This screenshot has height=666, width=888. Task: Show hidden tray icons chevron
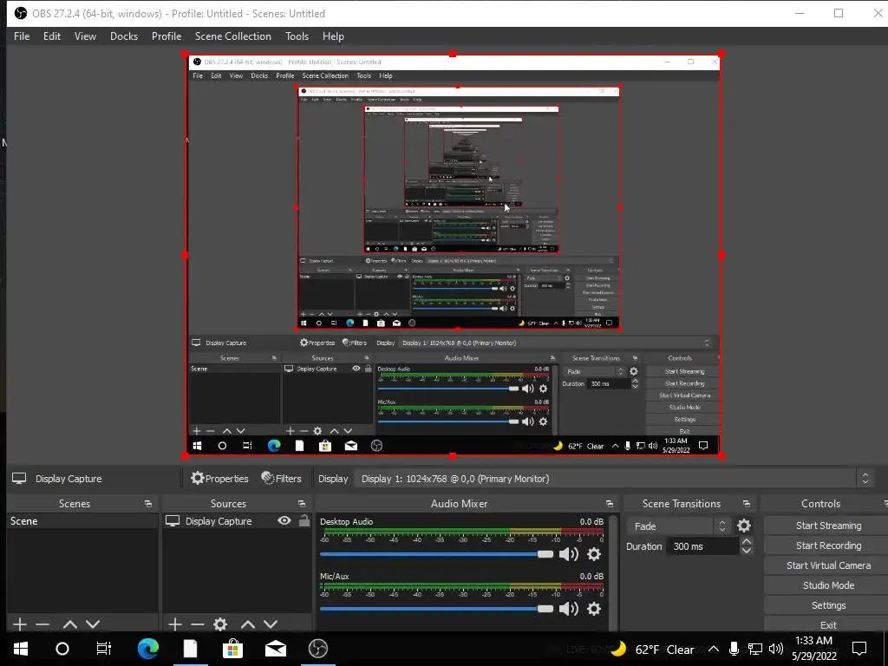(x=714, y=649)
